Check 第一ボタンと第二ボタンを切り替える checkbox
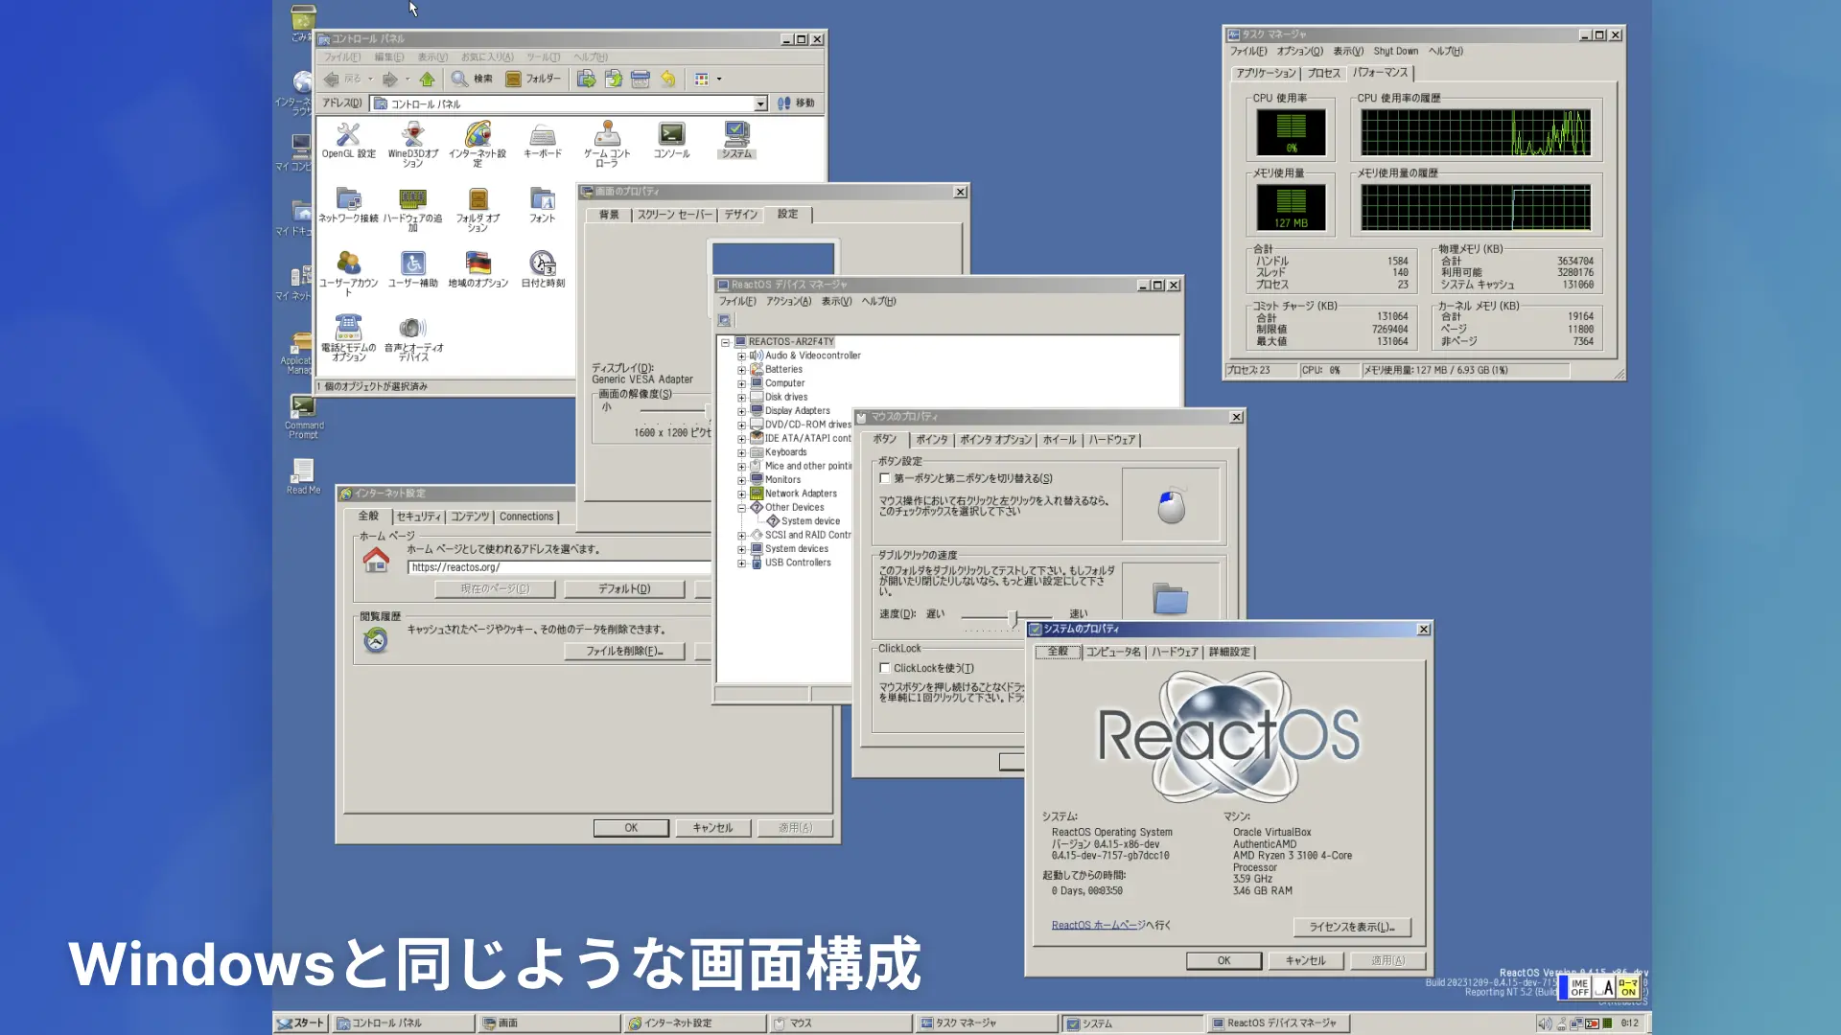1841x1035 pixels. pos(885,478)
